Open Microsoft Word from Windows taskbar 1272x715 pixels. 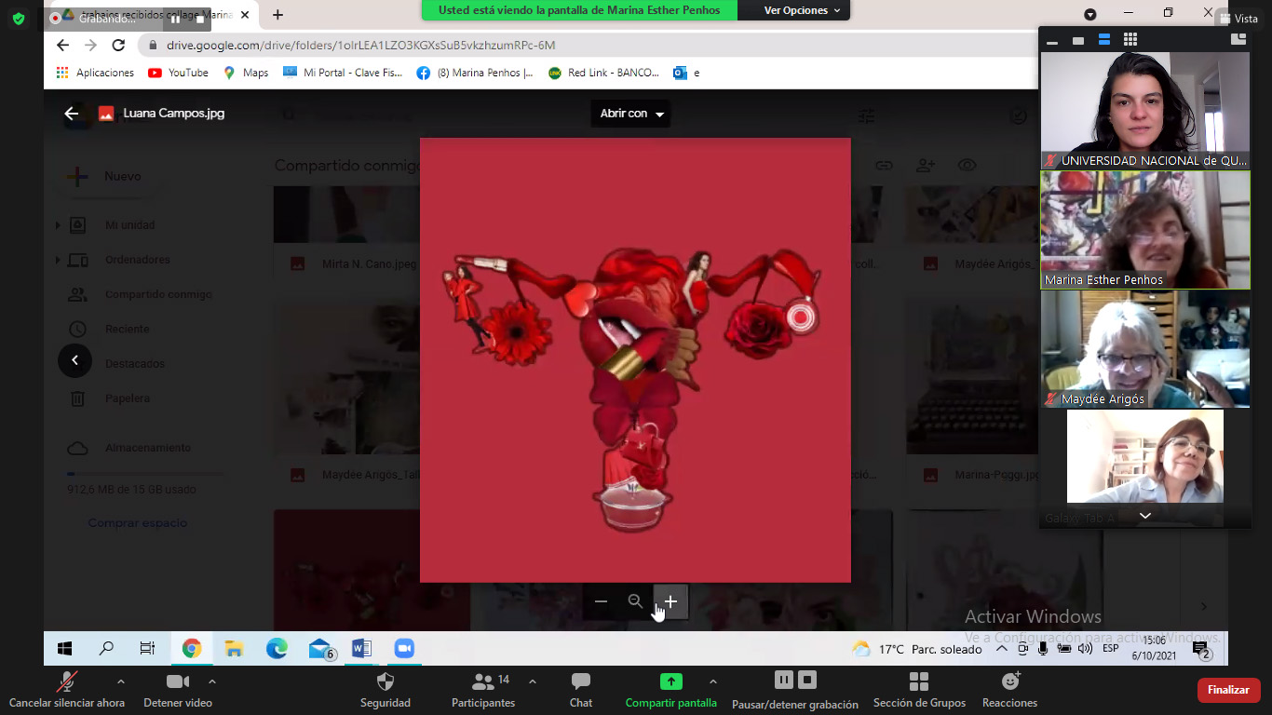click(x=361, y=649)
